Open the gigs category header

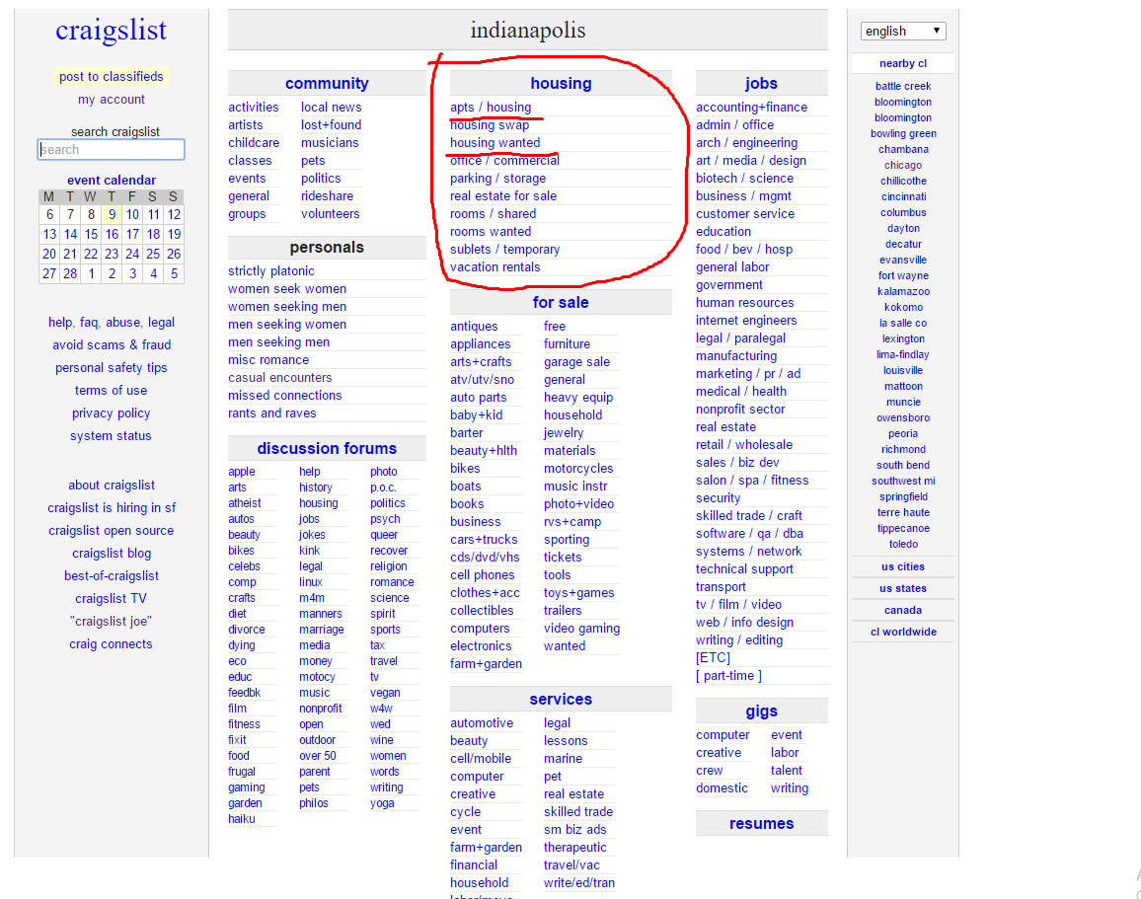(761, 712)
